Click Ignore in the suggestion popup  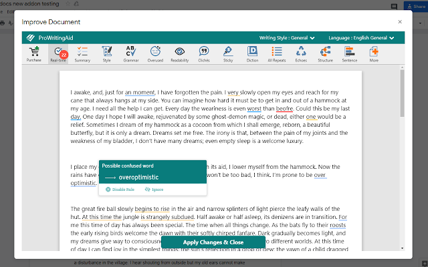[x=154, y=190]
